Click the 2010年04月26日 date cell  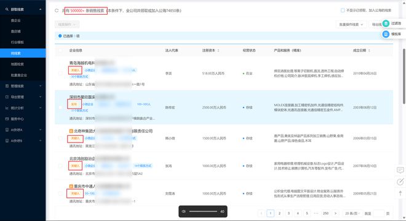click(x=365, y=74)
